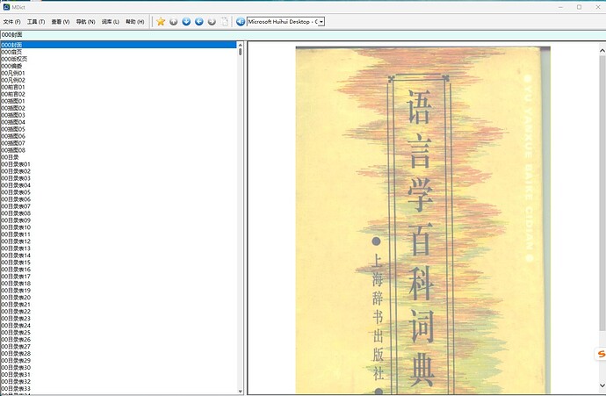Open the 工具 (T) menu
The width and height of the screenshot is (606, 396).
coord(36,21)
